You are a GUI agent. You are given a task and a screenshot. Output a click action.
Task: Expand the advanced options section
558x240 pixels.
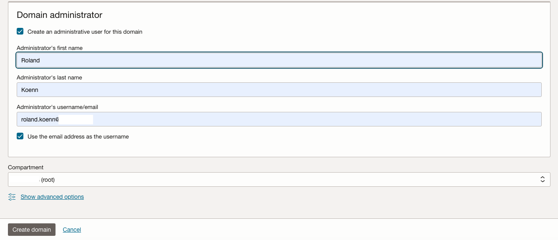click(x=52, y=196)
